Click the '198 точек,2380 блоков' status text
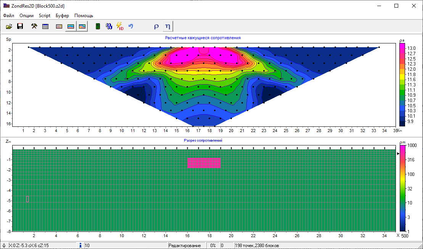 coord(257,246)
